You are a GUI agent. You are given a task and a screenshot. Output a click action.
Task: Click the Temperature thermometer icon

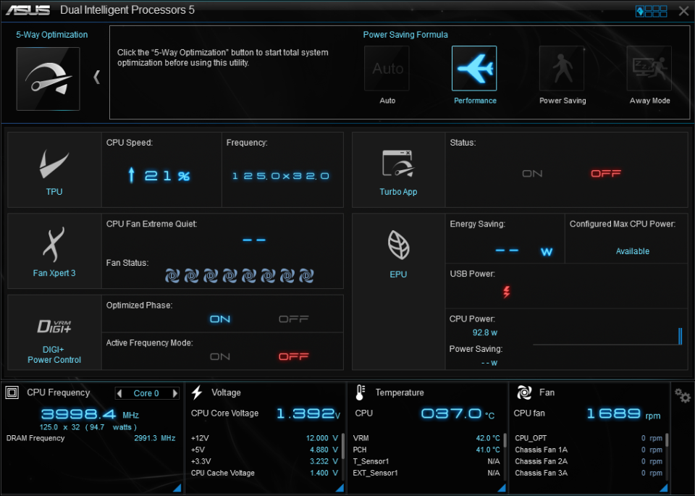[x=360, y=392]
